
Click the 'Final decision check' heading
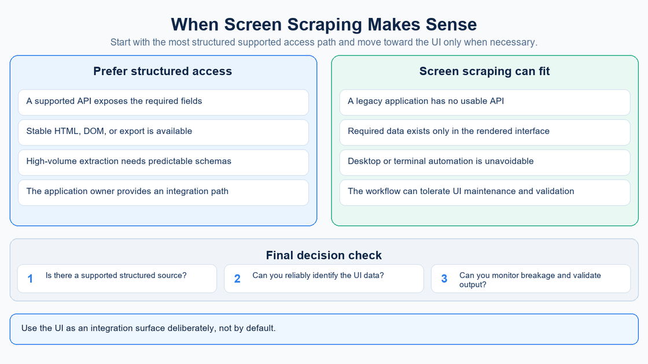point(323,255)
